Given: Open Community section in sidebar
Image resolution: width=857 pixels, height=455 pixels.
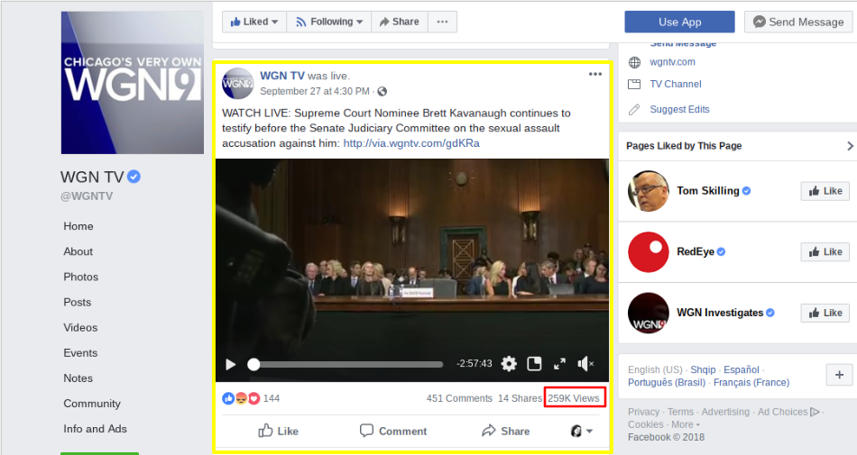Looking at the screenshot, I should tap(92, 404).
